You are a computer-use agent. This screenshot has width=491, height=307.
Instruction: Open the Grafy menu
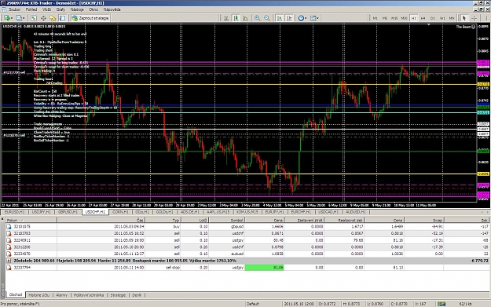(60, 9)
